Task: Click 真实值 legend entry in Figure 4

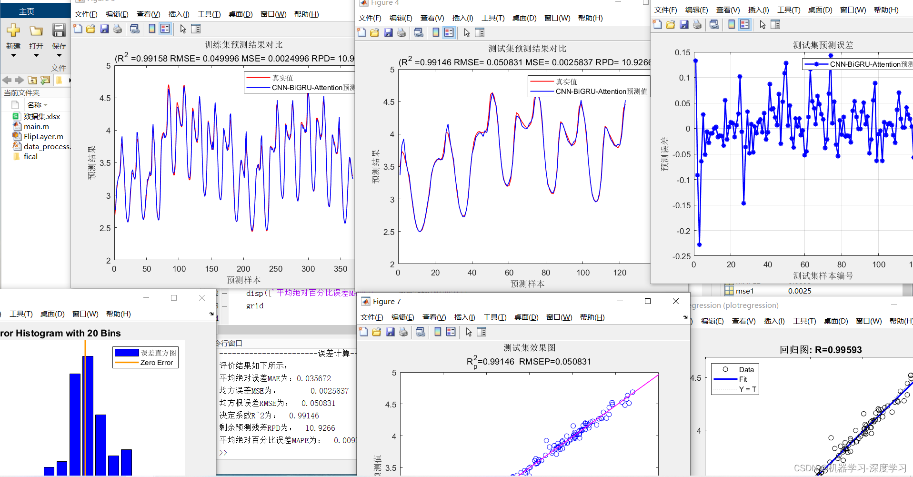Action: pos(566,82)
